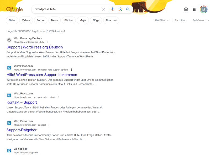Screen dimensions: 210x156
Task: Start voice search with microphone icon
Action: 113,9
